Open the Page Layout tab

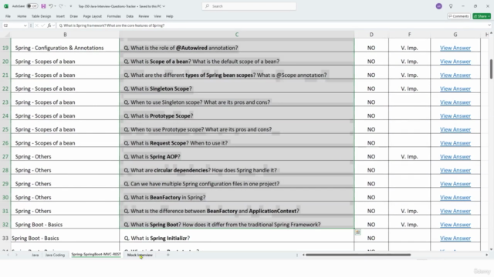pos(93,16)
